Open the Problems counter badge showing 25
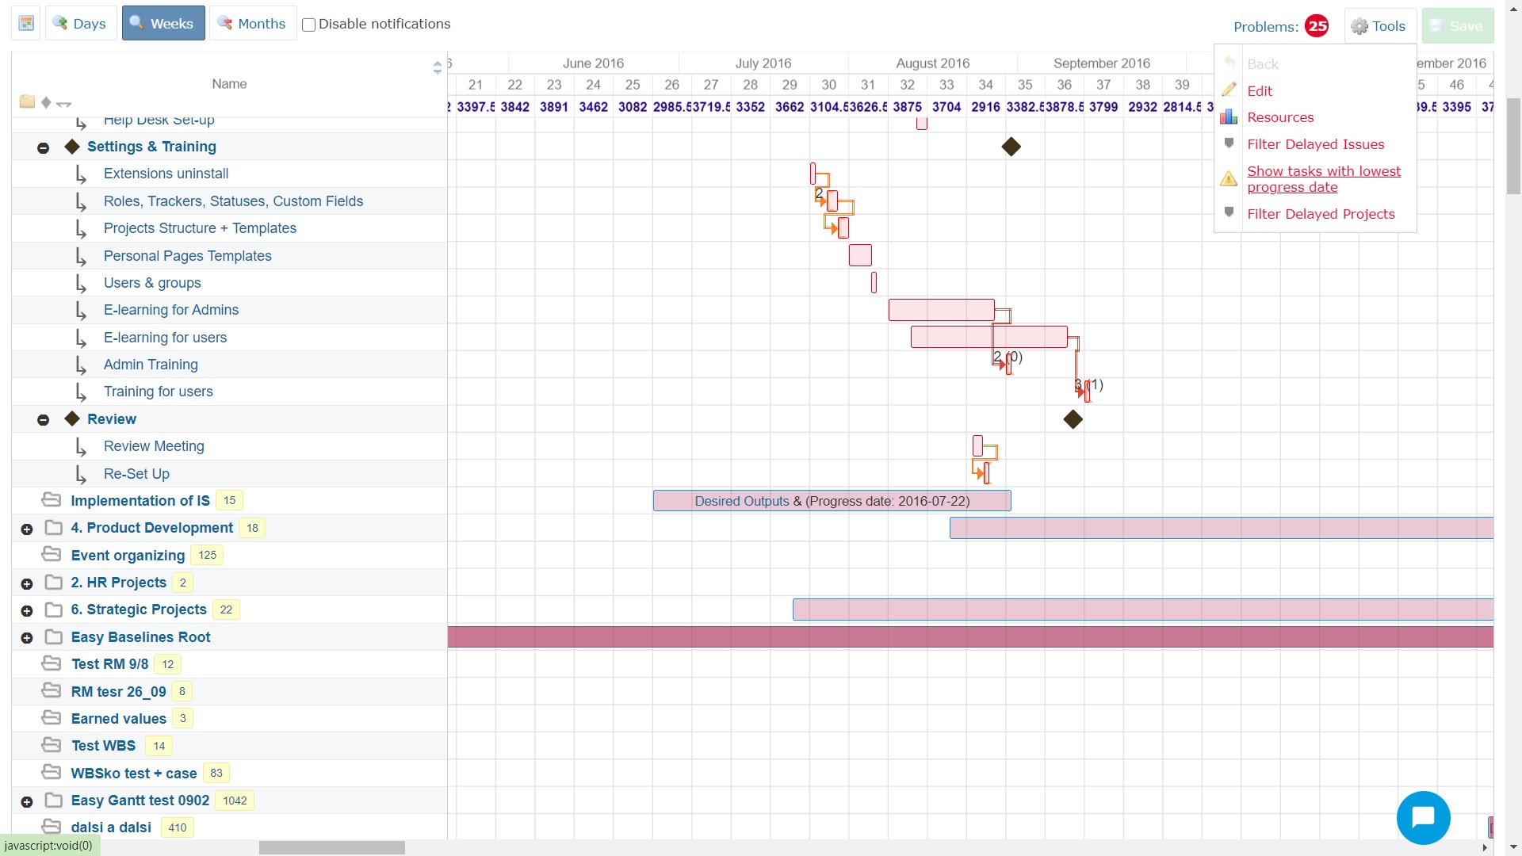 pyautogui.click(x=1317, y=26)
